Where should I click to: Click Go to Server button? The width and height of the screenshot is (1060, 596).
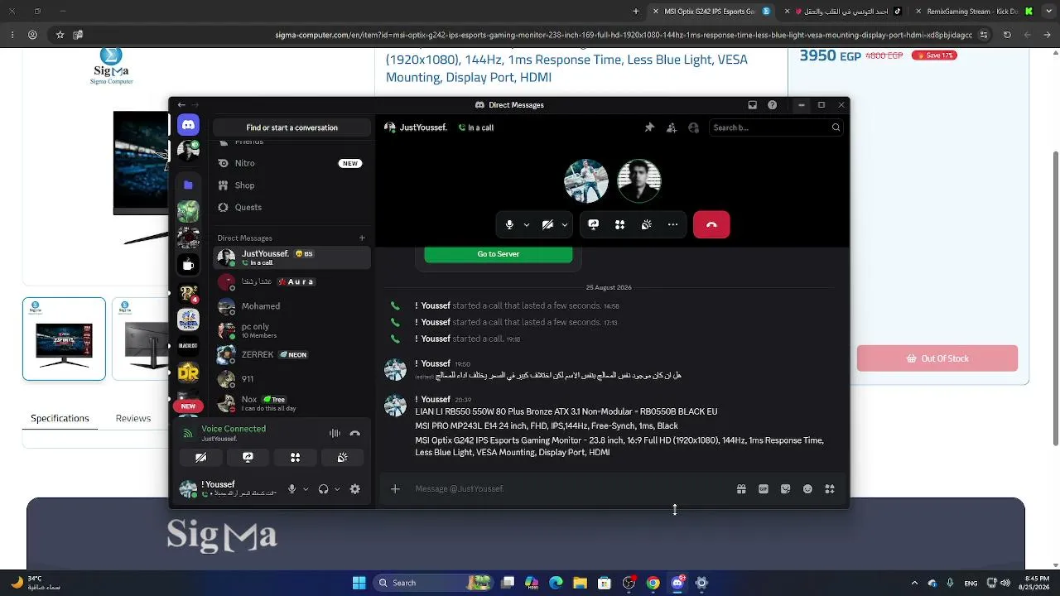click(x=499, y=254)
